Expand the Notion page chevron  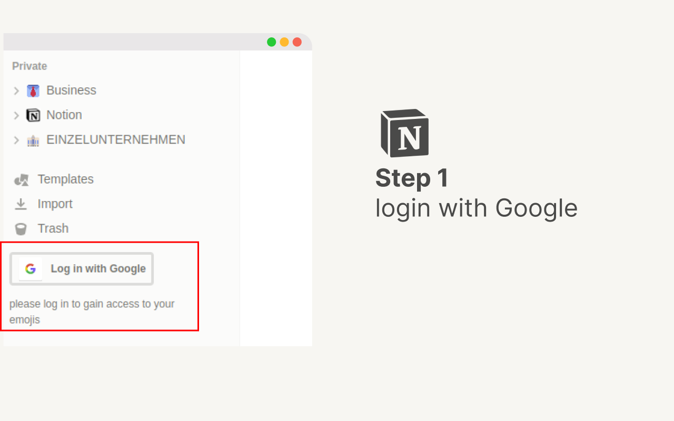point(16,115)
